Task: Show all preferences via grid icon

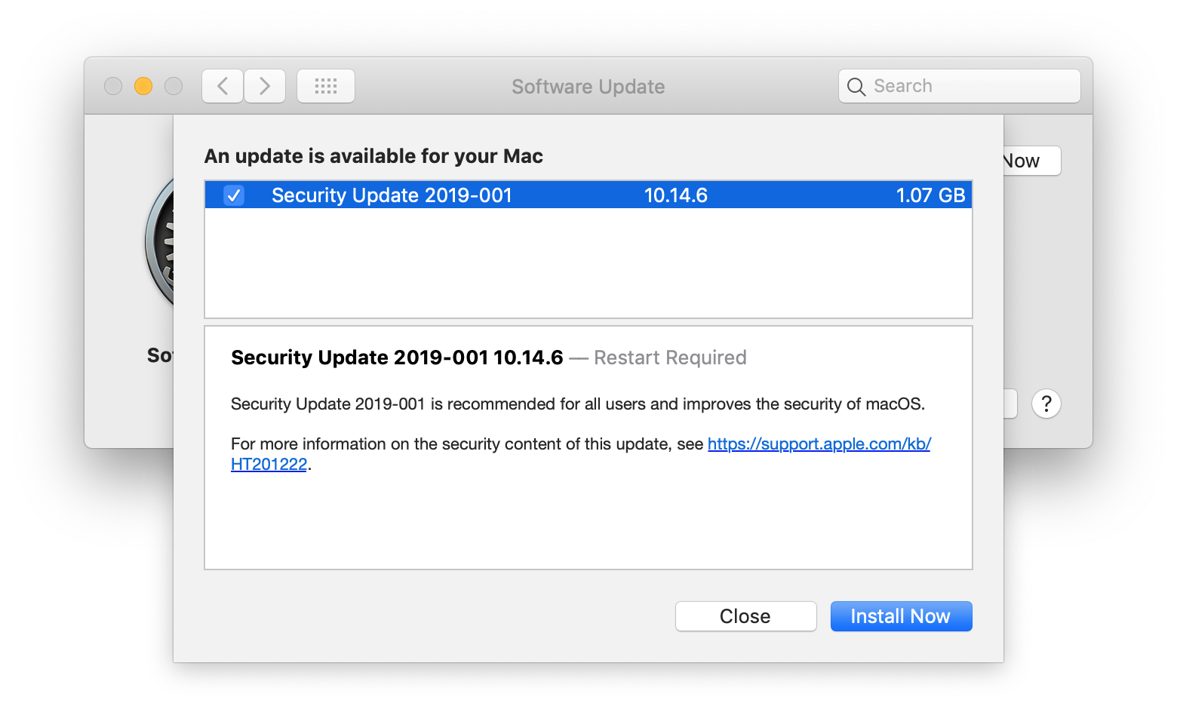Action: (x=326, y=86)
